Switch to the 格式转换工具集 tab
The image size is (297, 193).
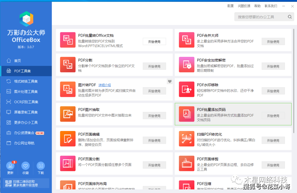(26, 81)
